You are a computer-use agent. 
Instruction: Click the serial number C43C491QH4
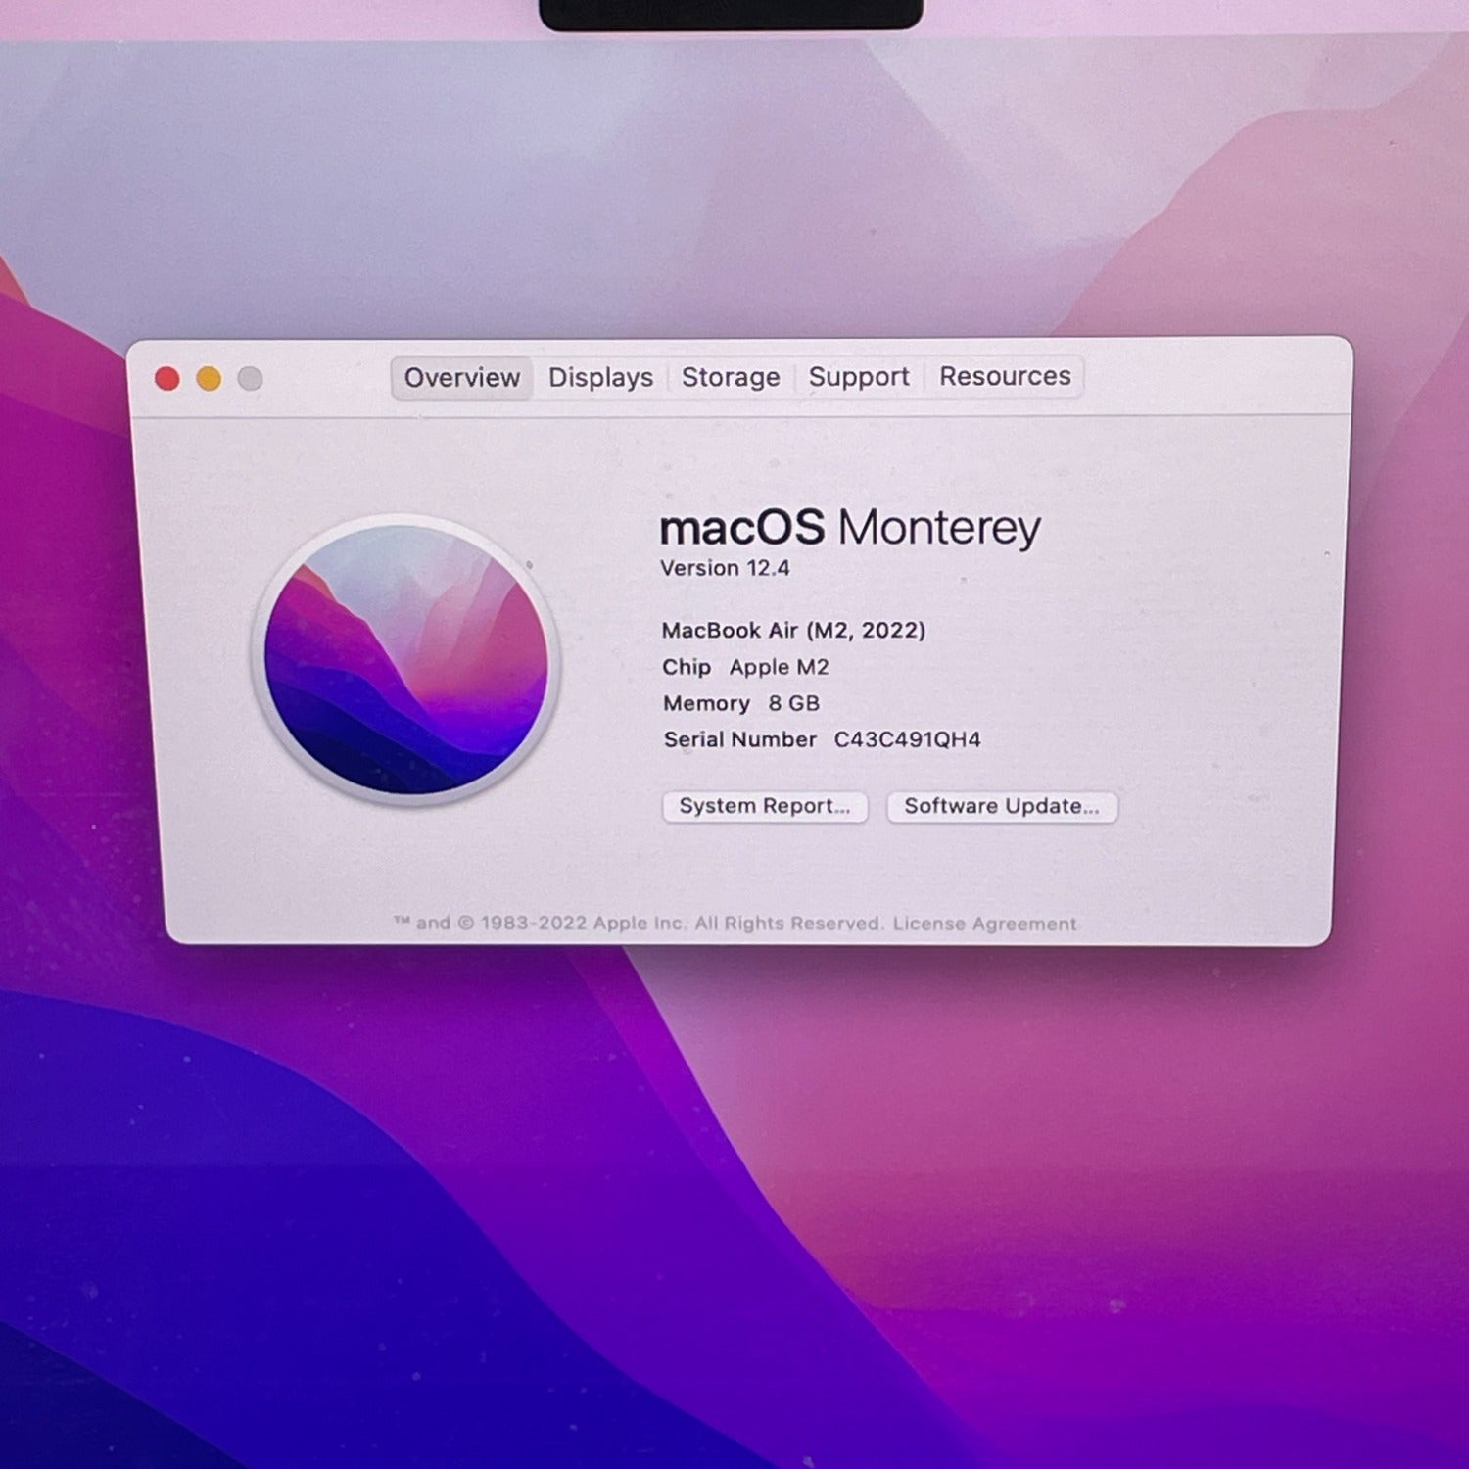pos(907,739)
